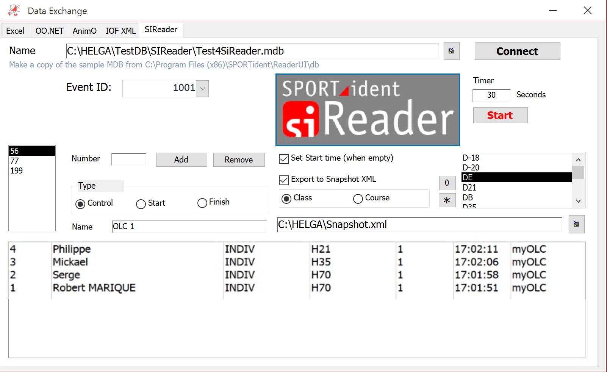Viewport: 607px width, 372px height.
Task: Select control 56 in the number list
Action: click(x=32, y=151)
